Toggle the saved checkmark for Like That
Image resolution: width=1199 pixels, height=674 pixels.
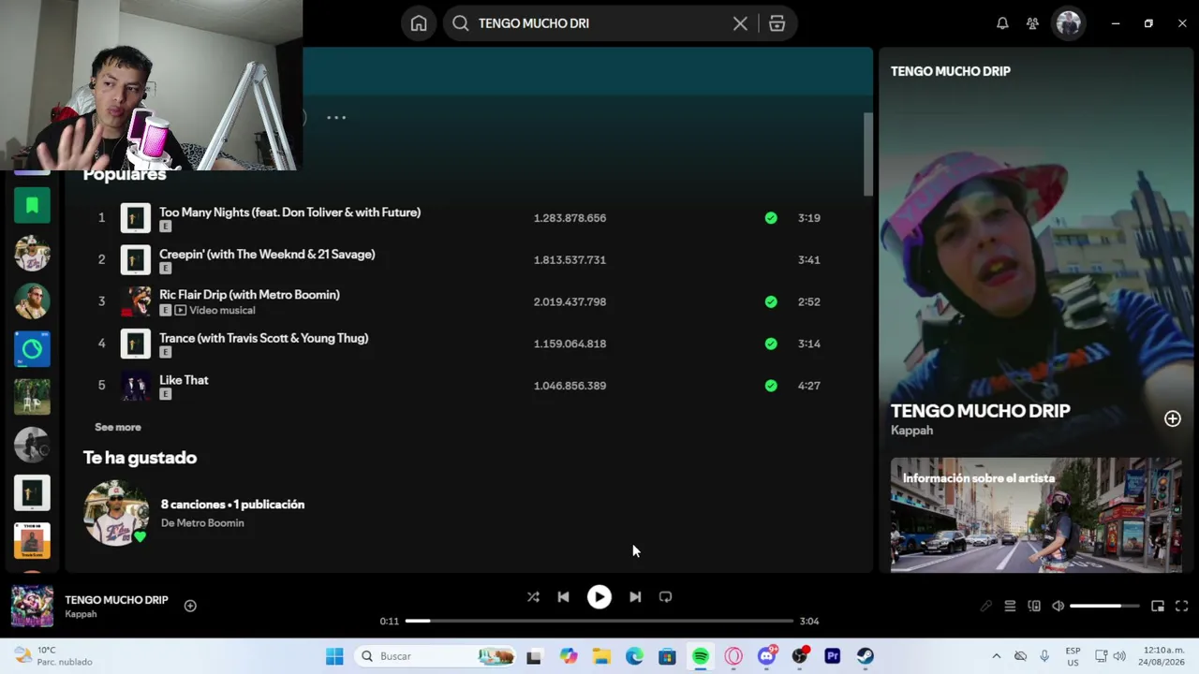coord(771,386)
